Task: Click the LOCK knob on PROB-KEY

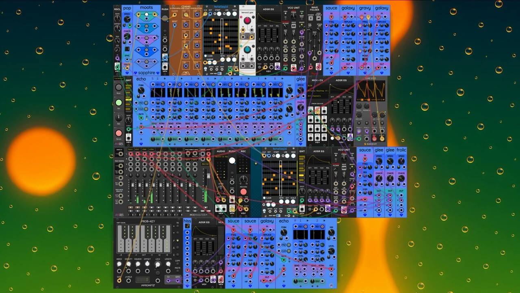Action: pos(158,264)
